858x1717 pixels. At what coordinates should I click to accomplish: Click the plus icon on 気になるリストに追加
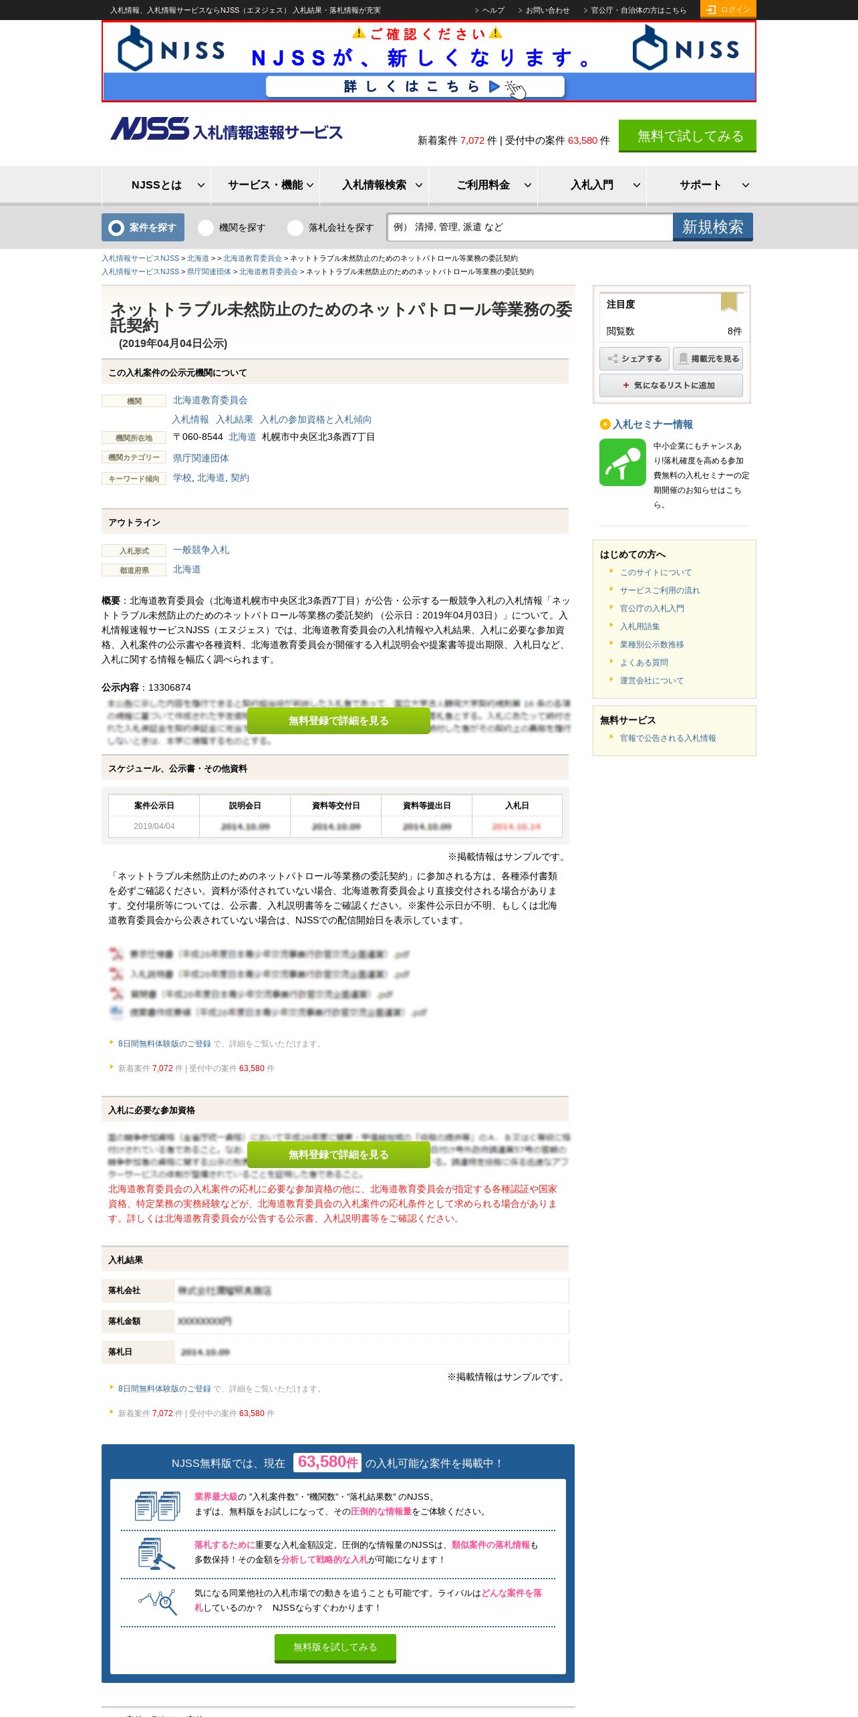[626, 385]
